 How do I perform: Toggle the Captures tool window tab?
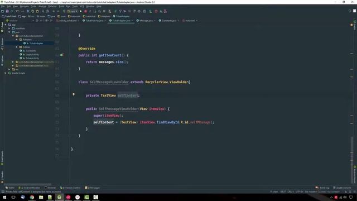pyautogui.click(x=2, y=61)
